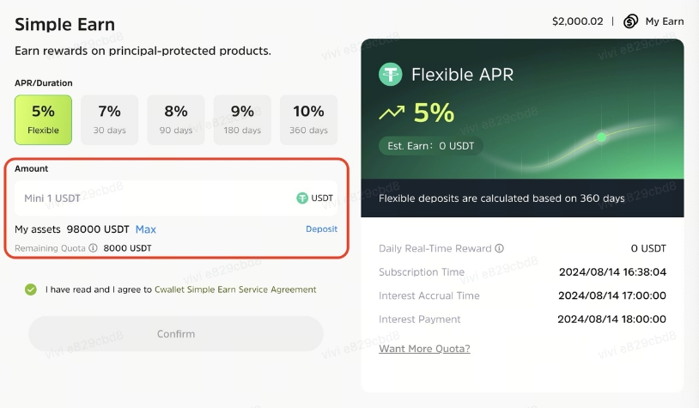Toggle the service agreement checkbox
This screenshot has width=699, height=408.
coord(31,290)
